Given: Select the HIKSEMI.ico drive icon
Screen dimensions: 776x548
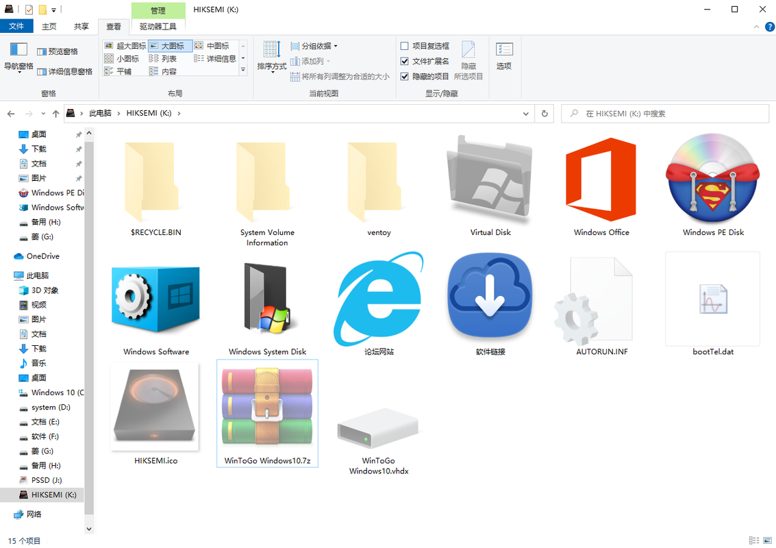Looking at the screenshot, I should coord(155,406).
